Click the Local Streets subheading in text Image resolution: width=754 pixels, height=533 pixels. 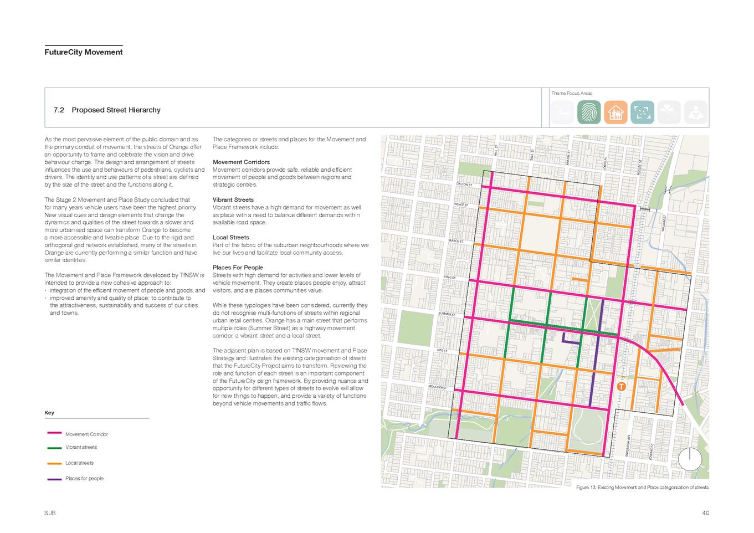pyautogui.click(x=230, y=237)
